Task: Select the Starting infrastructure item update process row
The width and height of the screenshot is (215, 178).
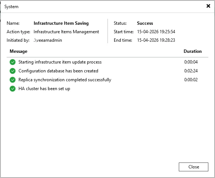Action: [107, 62]
